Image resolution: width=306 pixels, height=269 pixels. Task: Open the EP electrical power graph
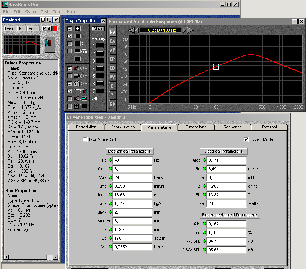112,59
